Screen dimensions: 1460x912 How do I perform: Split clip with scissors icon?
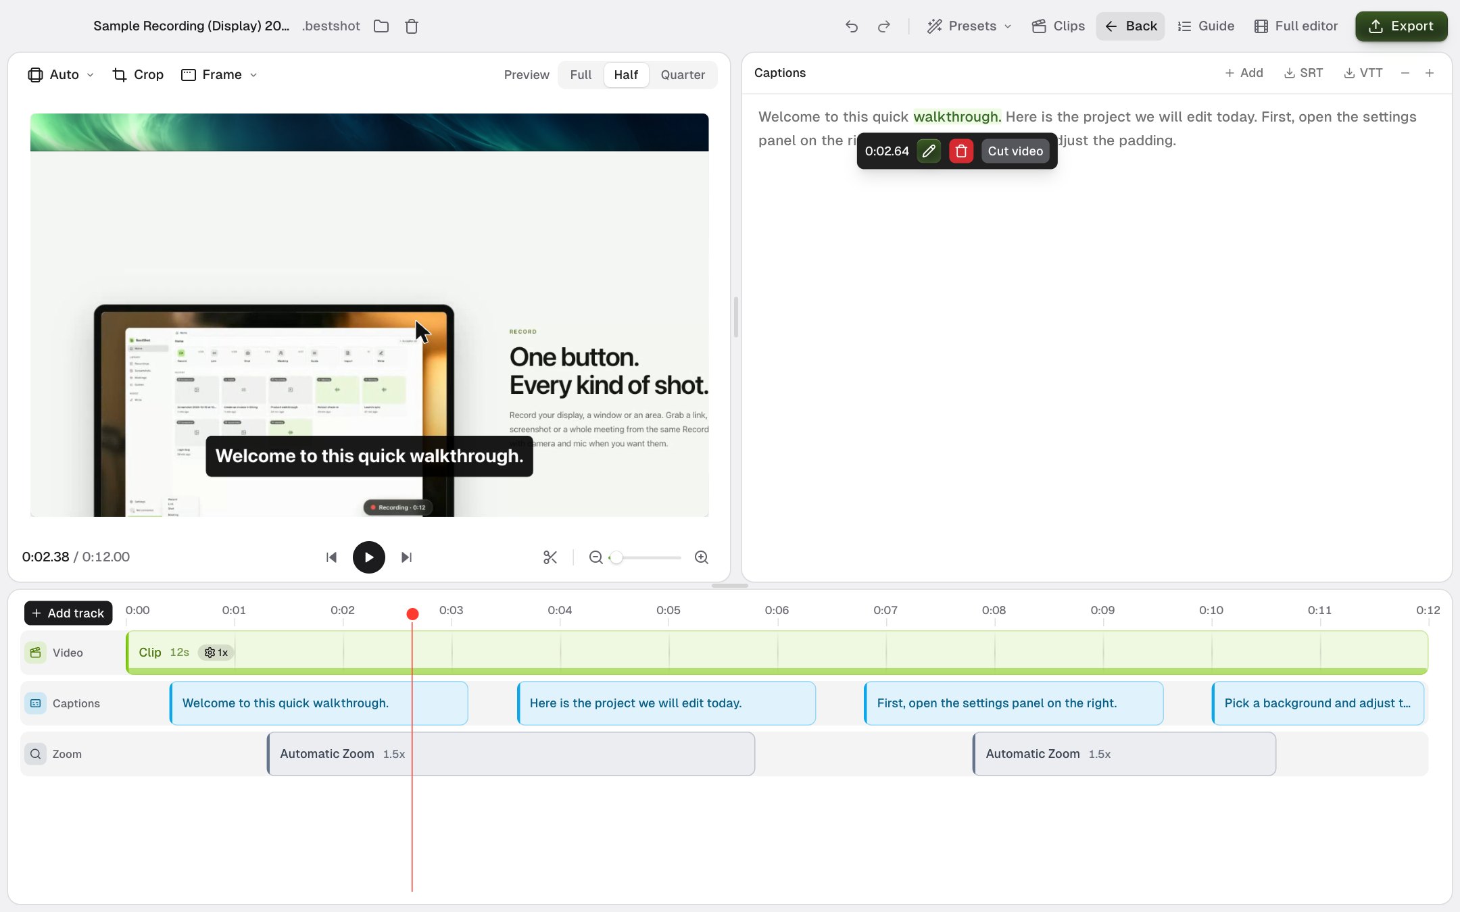tap(550, 557)
